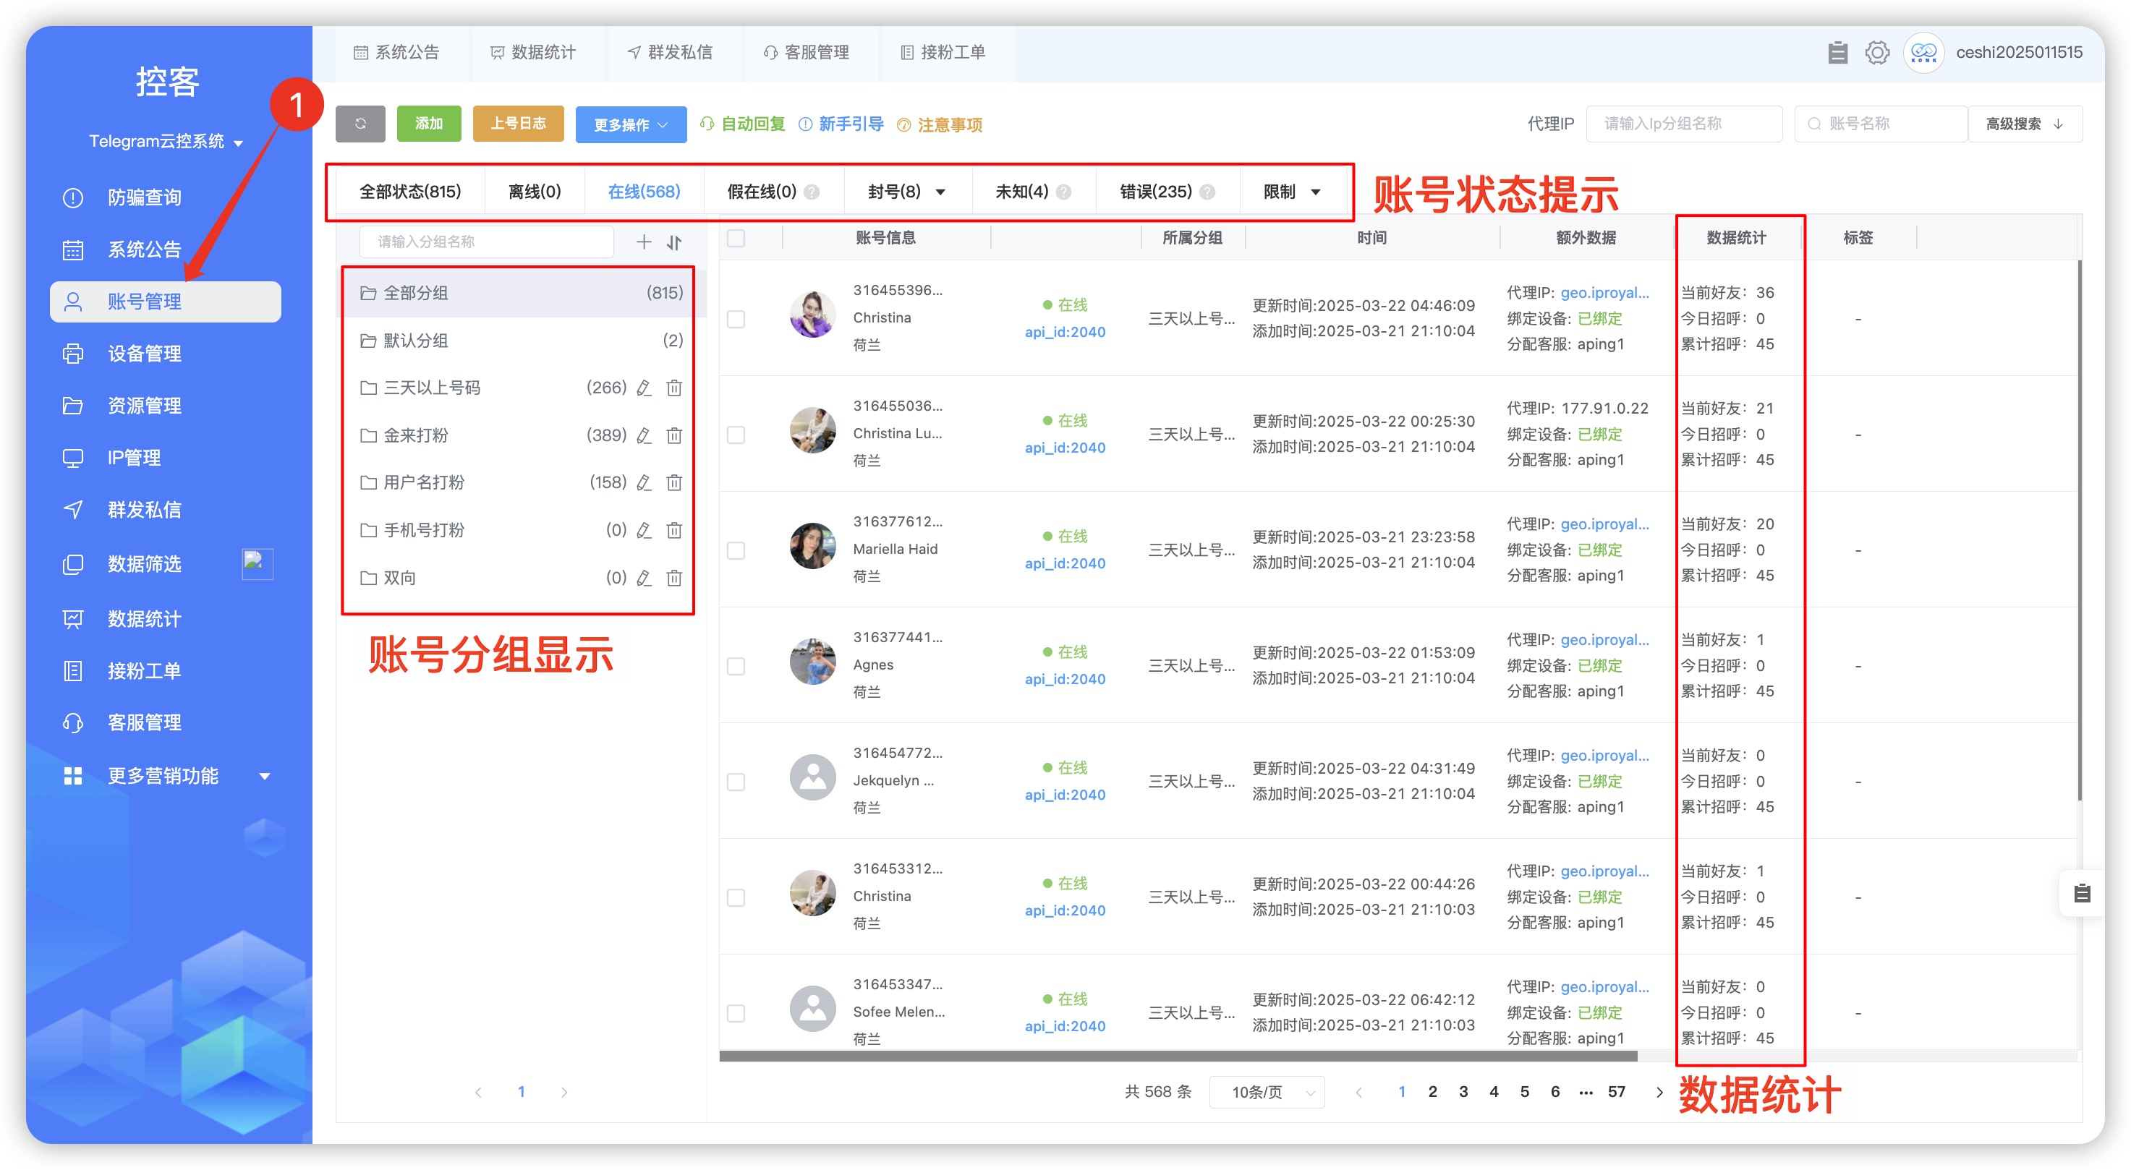The width and height of the screenshot is (2131, 1170).
Task: Expand the 更多操作 dropdown
Action: click(630, 125)
